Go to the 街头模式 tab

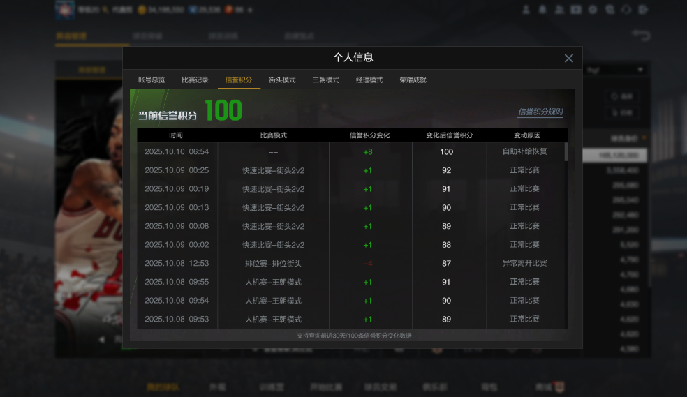click(x=282, y=80)
